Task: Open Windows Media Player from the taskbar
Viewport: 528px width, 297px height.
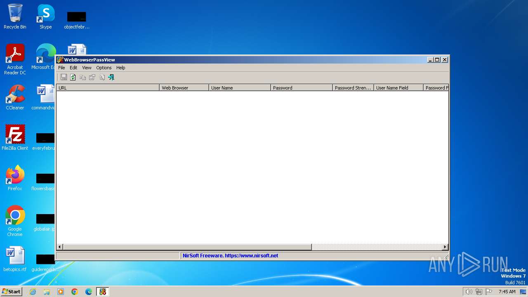Action: click(x=61, y=292)
